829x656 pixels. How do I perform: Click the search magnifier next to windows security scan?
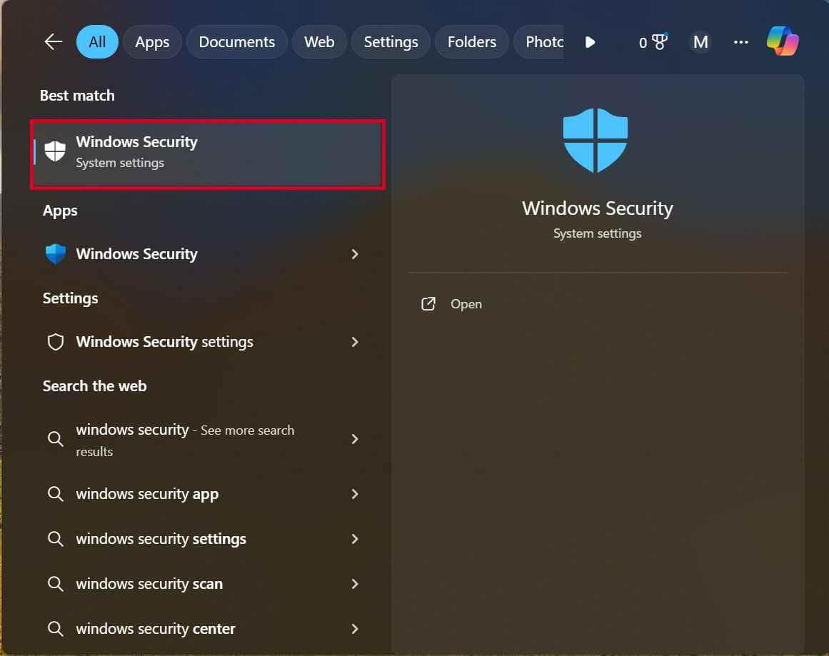point(55,583)
